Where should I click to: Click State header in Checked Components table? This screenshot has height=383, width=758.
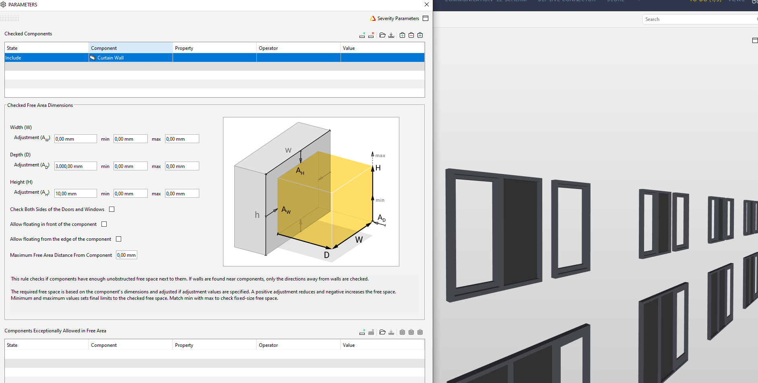pyautogui.click(x=46, y=48)
